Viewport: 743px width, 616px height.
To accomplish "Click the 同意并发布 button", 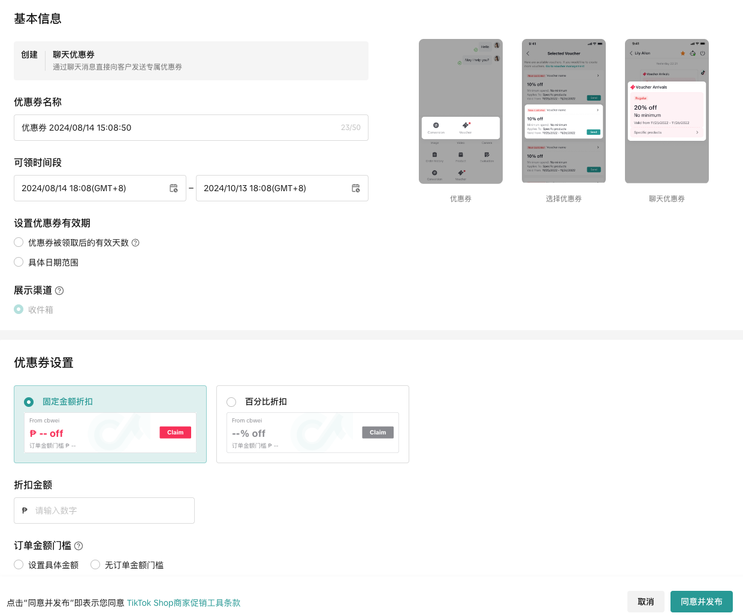I will 701,602.
